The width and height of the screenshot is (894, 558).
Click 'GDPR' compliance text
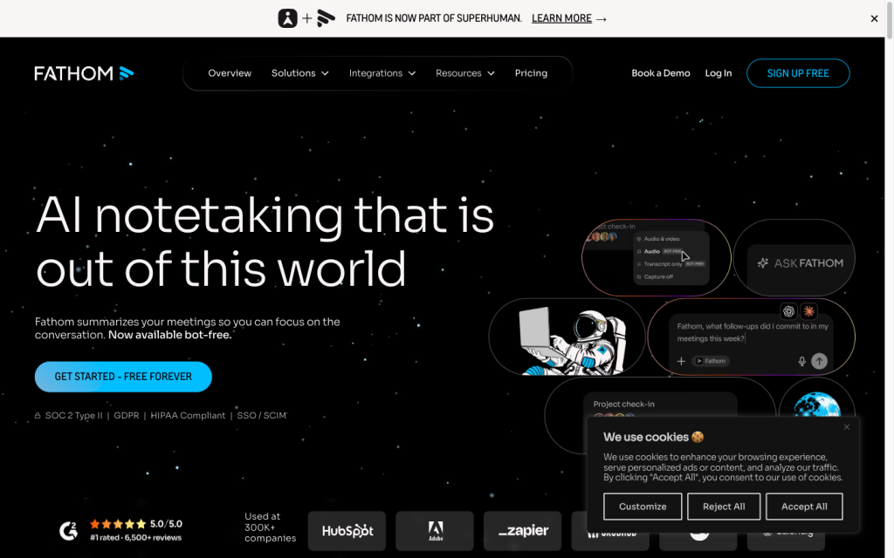(126, 416)
